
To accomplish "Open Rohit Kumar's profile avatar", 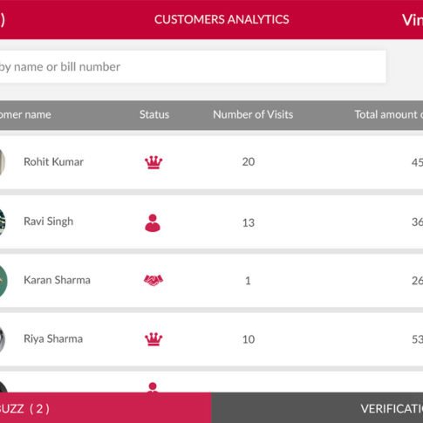I will click(x=3, y=162).
